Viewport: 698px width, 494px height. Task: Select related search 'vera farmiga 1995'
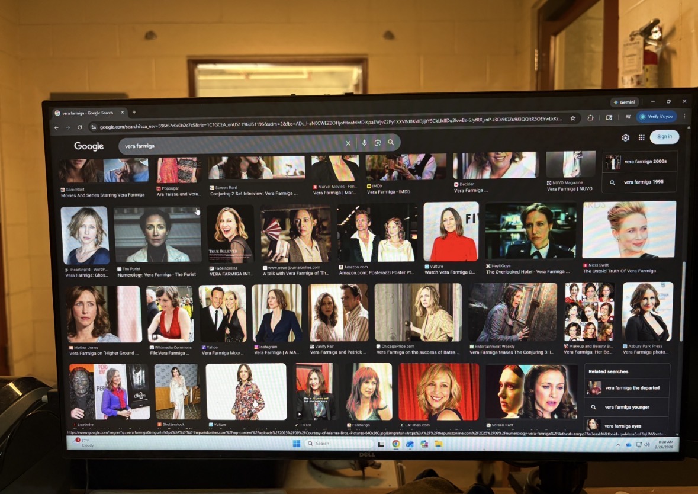coord(639,182)
